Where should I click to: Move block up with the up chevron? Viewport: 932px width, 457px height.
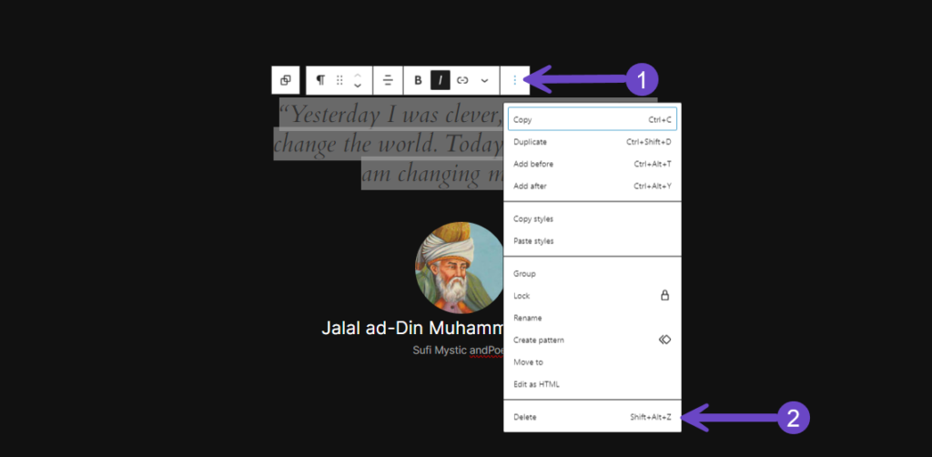pyautogui.click(x=357, y=75)
